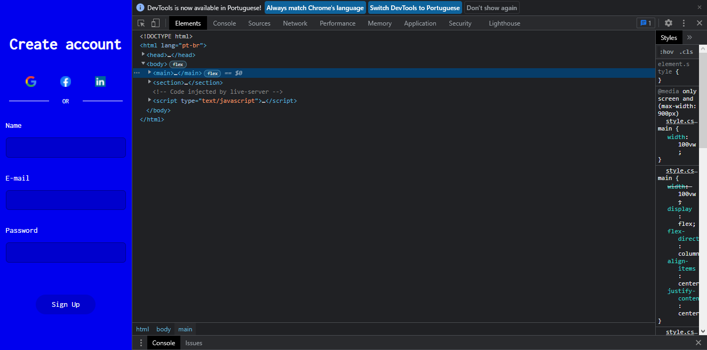
Task: Expand the head element node
Action: [x=143, y=54]
